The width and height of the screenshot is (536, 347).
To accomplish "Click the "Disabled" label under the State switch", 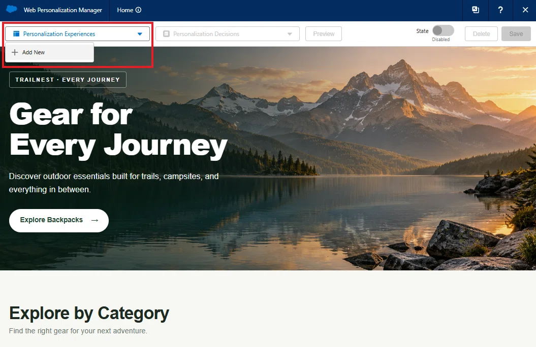I will [x=441, y=40].
